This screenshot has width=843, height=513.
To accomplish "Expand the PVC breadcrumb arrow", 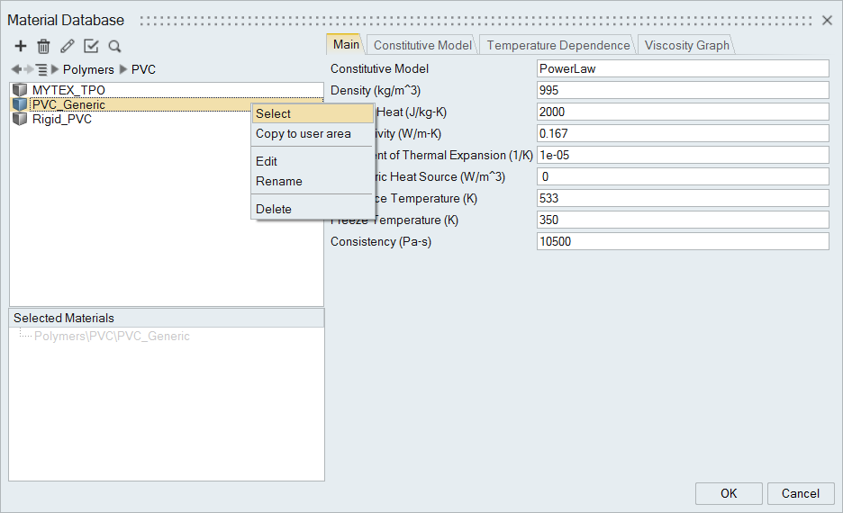I will pyautogui.click(x=124, y=69).
